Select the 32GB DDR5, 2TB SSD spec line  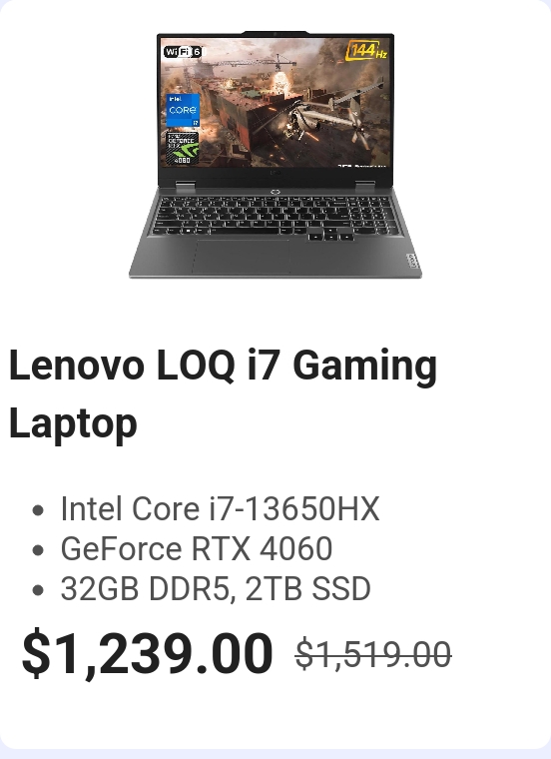(x=216, y=588)
